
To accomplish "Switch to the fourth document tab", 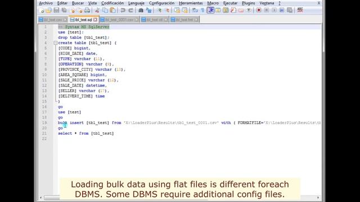I will 155,20.
